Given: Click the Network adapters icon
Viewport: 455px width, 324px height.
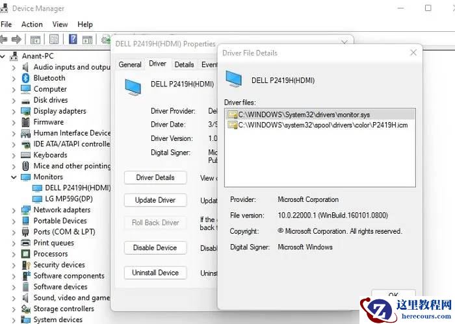Looking at the screenshot, I should (25, 210).
